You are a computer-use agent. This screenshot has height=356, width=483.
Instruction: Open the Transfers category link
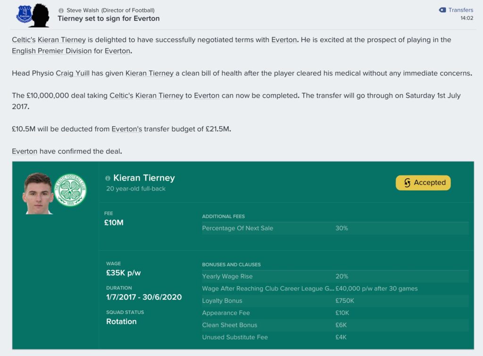[460, 10]
